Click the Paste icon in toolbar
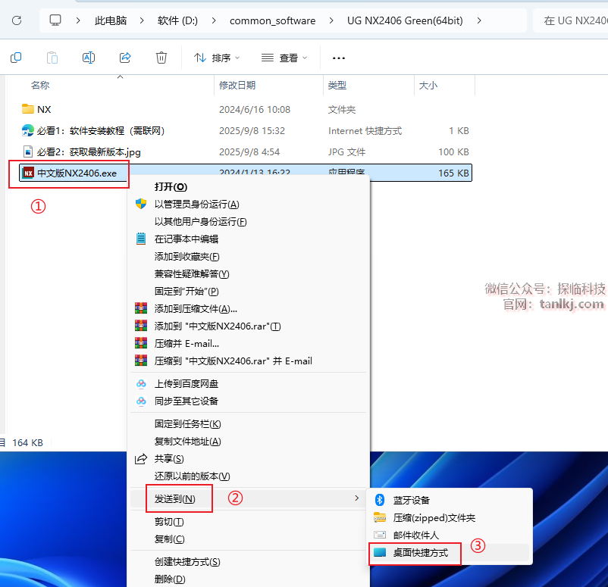Screen dimensions: 608x587 click(52, 58)
